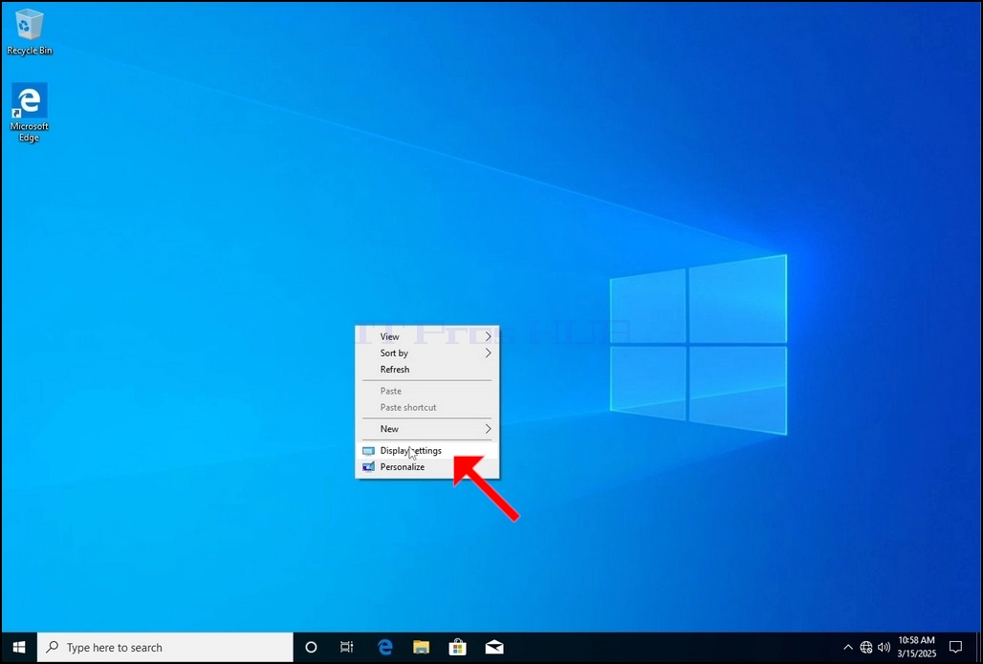Click the network globe tray icon

866,647
